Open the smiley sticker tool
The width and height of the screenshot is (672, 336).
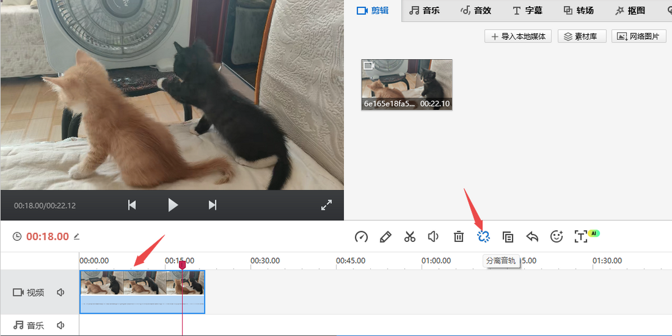556,237
